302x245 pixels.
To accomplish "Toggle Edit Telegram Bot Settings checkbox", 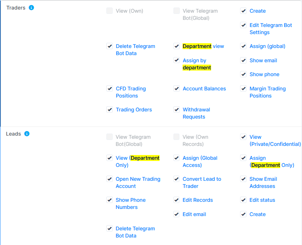I will pos(243,25).
